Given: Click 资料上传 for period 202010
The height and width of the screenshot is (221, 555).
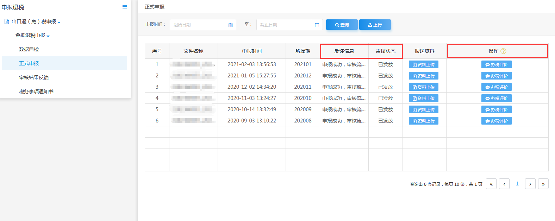Looking at the screenshot, I should 424,98.
